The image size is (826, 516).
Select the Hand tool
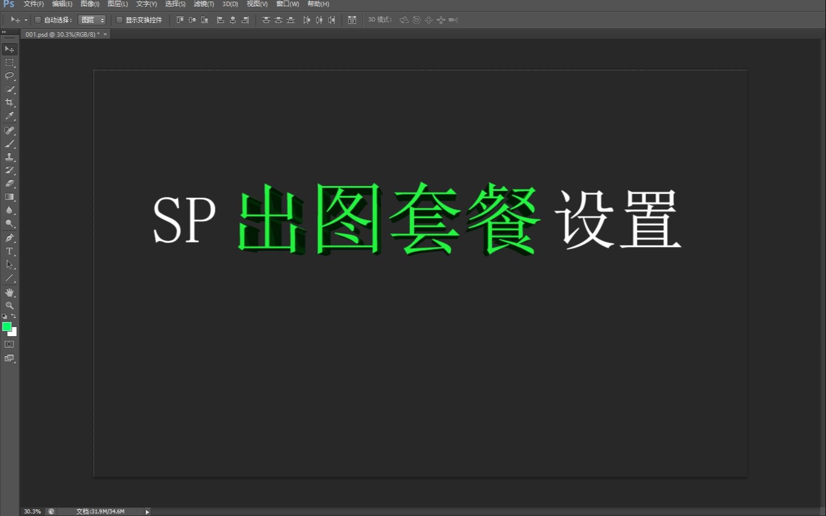9,292
